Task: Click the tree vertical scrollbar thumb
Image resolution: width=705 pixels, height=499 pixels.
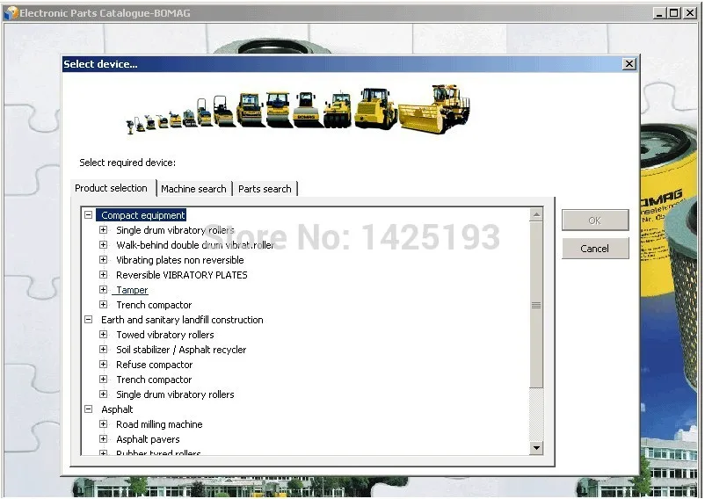Action: (536, 305)
